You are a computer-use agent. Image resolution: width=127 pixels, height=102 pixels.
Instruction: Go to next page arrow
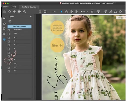[x=45, y=12]
